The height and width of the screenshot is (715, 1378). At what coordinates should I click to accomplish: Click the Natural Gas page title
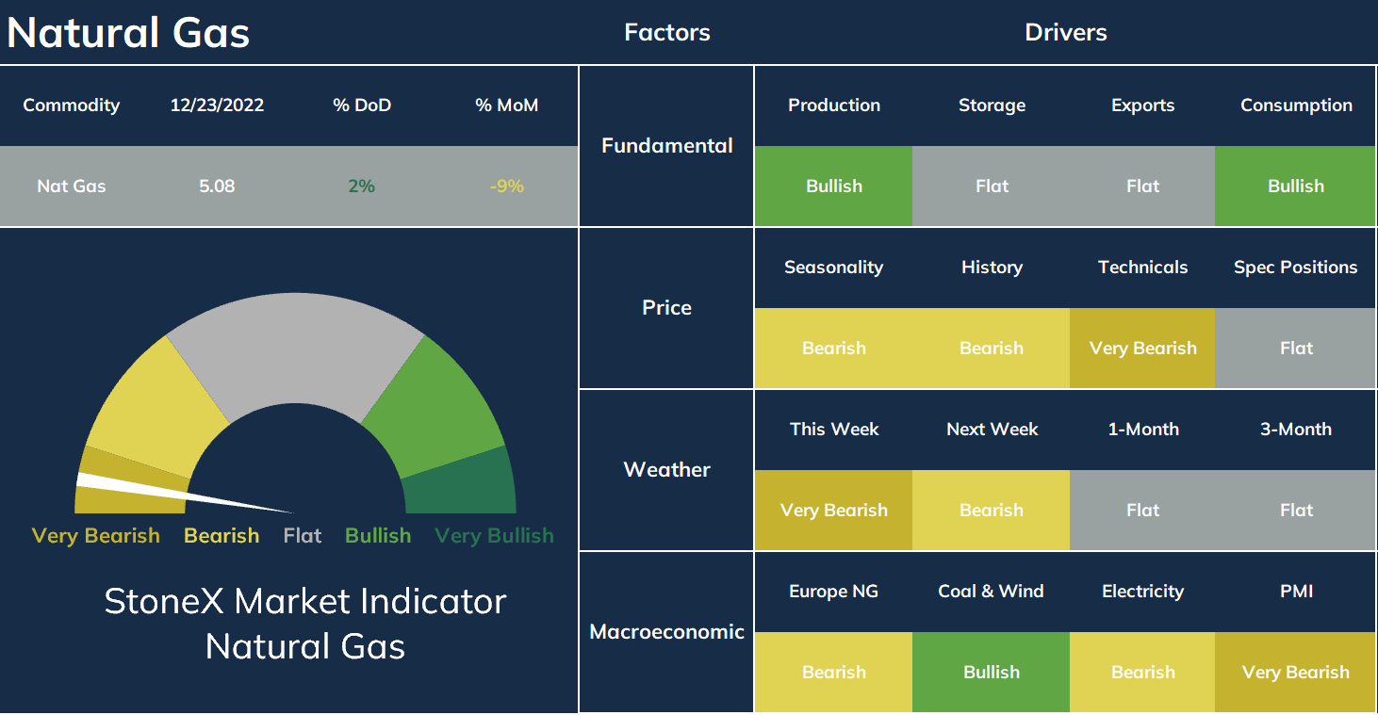128,33
